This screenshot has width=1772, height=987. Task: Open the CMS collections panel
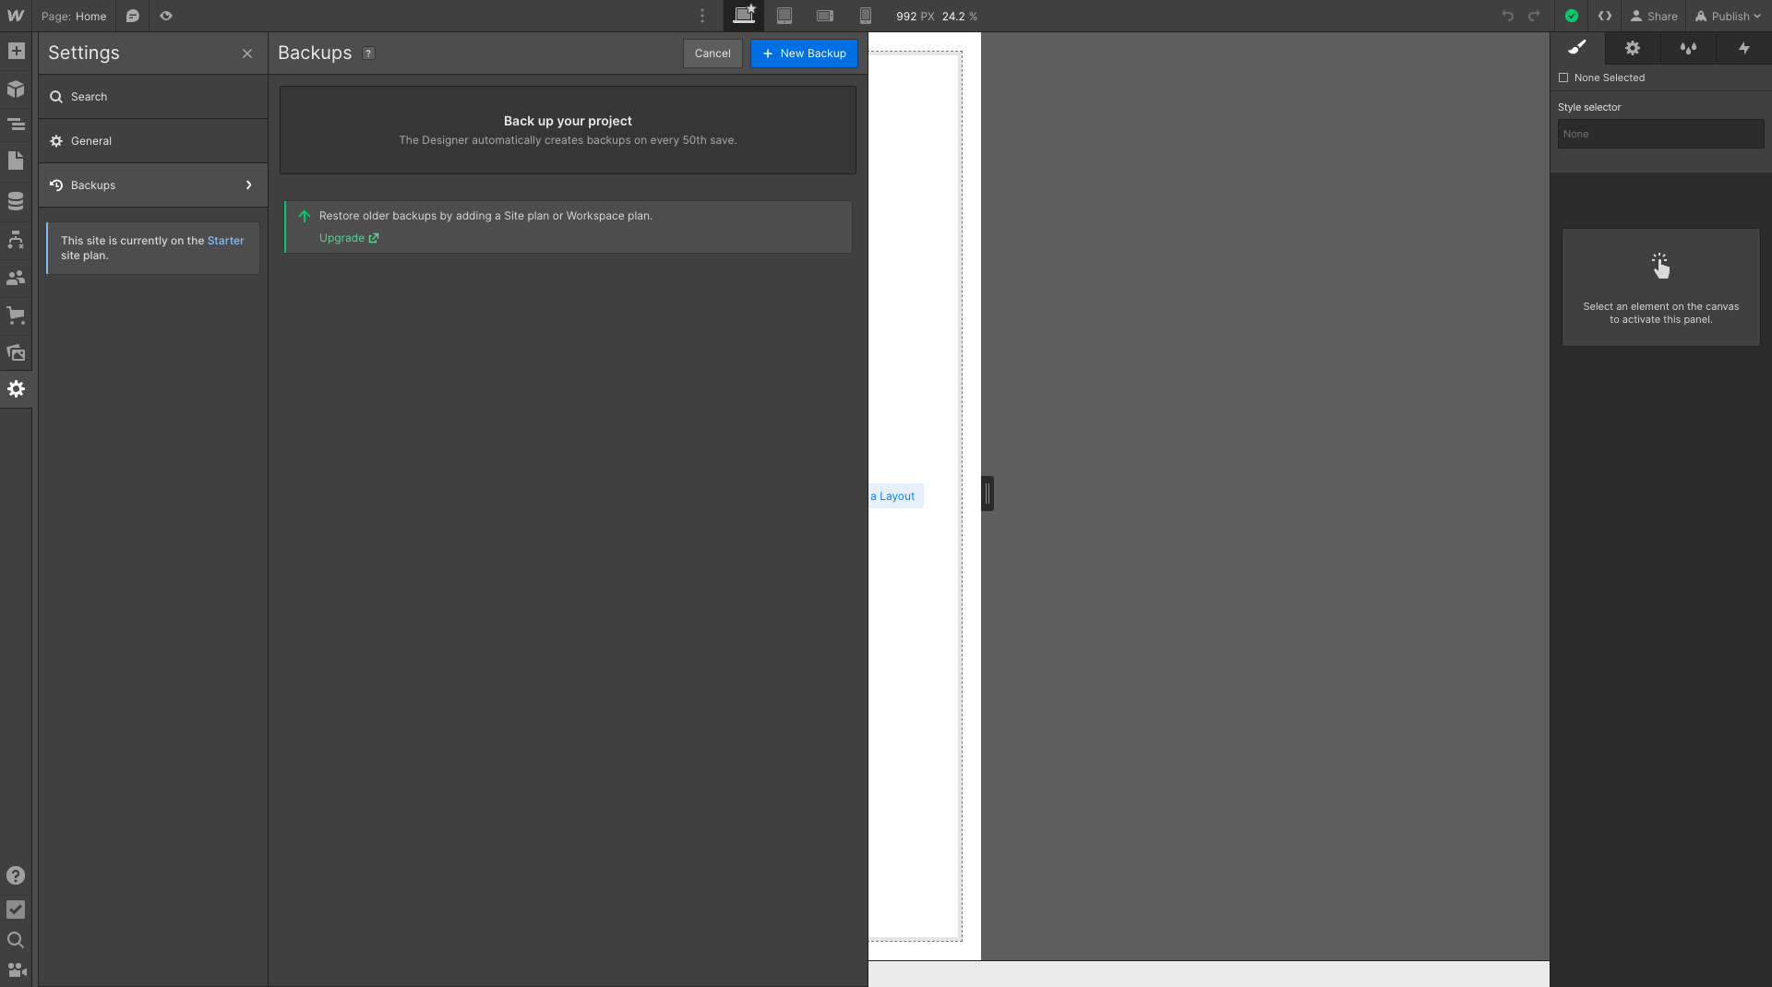pyautogui.click(x=16, y=200)
